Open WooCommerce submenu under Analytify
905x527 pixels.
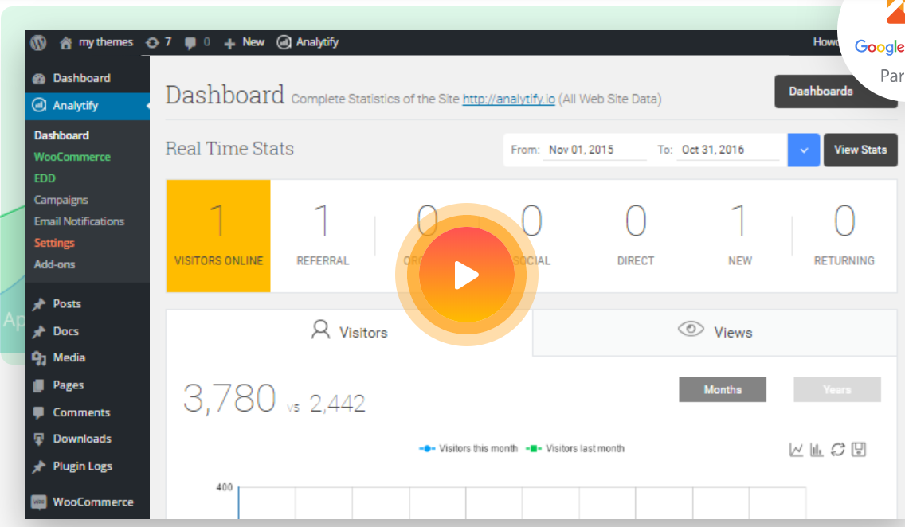72,157
